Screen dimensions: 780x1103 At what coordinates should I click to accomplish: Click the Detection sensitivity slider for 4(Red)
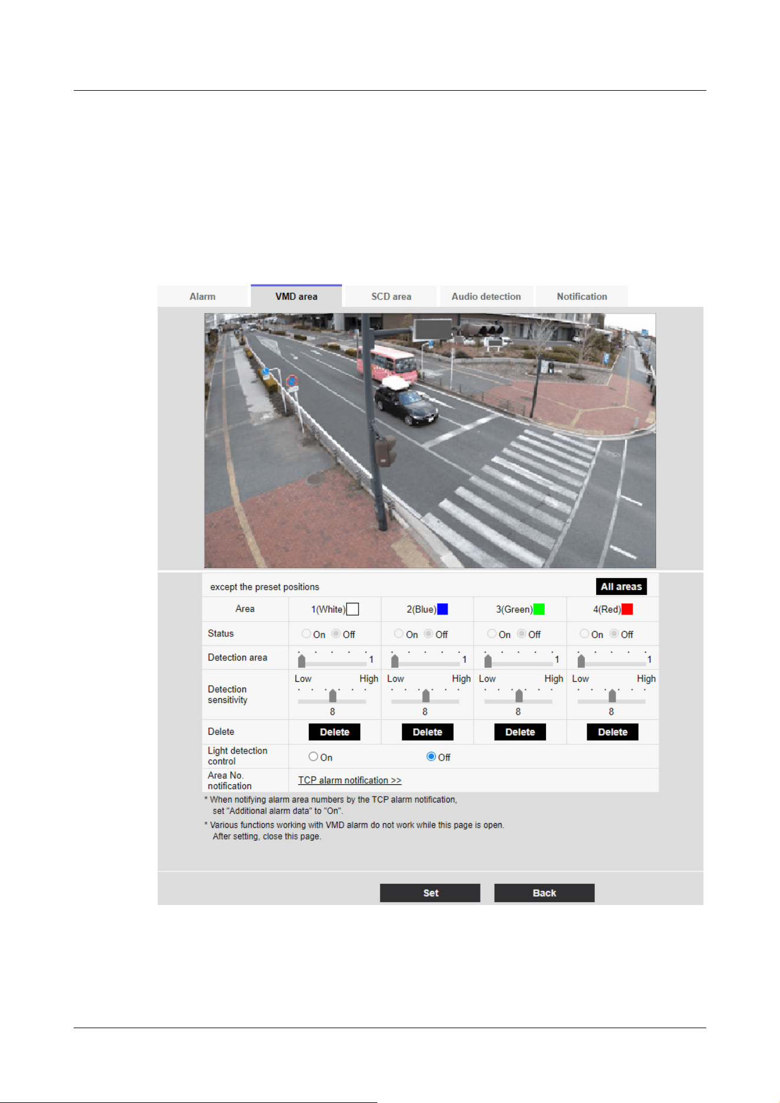(x=612, y=697)
